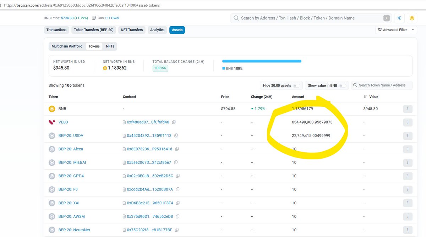
Task: Click the USDV amount 22,749,415.00499999
Action: tap(311, 136)
